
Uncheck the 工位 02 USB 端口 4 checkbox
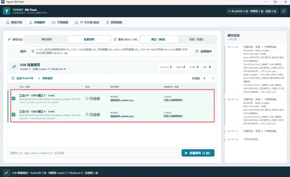click(x=13, y=114)
